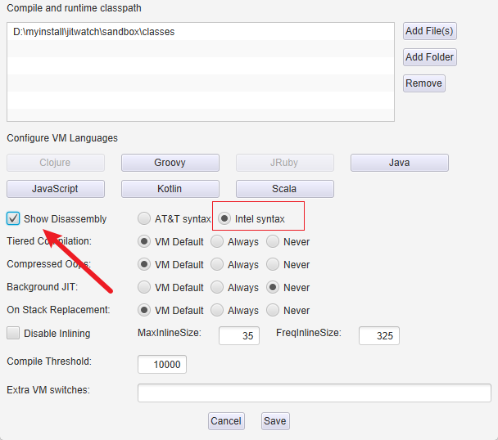
Task: Enable the Groovy VM language
Action: click(170, 163)
